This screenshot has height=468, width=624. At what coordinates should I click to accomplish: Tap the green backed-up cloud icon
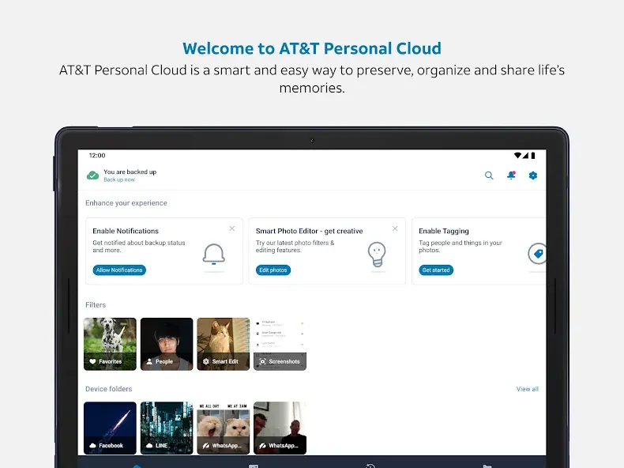coord(92,175)
